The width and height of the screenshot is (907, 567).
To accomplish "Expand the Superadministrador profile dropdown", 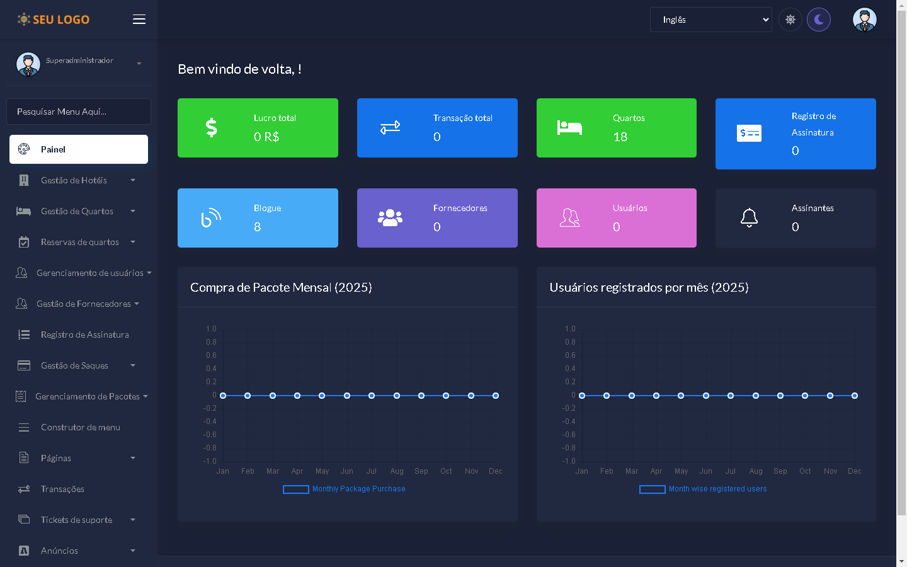I will 79,63.
